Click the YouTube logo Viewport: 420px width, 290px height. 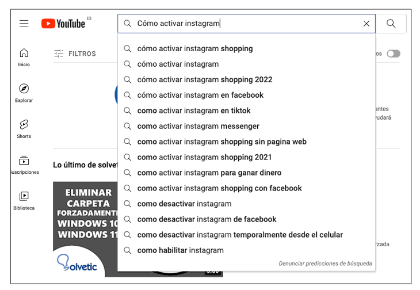(x=63, y=24)
